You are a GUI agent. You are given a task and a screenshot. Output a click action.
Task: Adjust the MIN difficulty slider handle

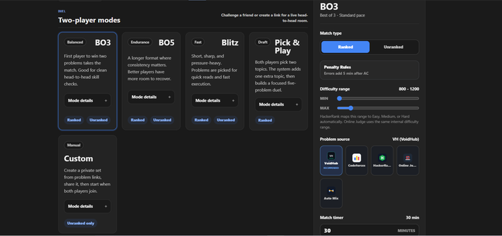coord(339,98)
